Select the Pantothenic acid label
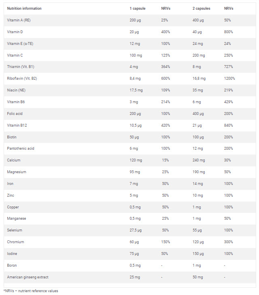259x295 pixels. coord(21,149)
